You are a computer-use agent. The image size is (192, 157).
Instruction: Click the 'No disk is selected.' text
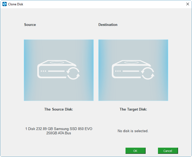(133, 131)
